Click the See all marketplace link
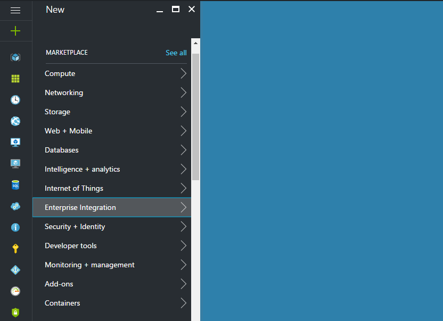The width and height of the screenshot is (443, 321). click(176, 53)
